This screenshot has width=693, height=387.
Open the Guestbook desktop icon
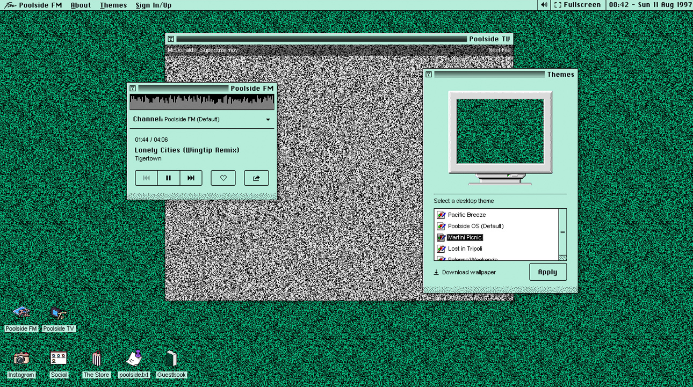pos(171,359)
